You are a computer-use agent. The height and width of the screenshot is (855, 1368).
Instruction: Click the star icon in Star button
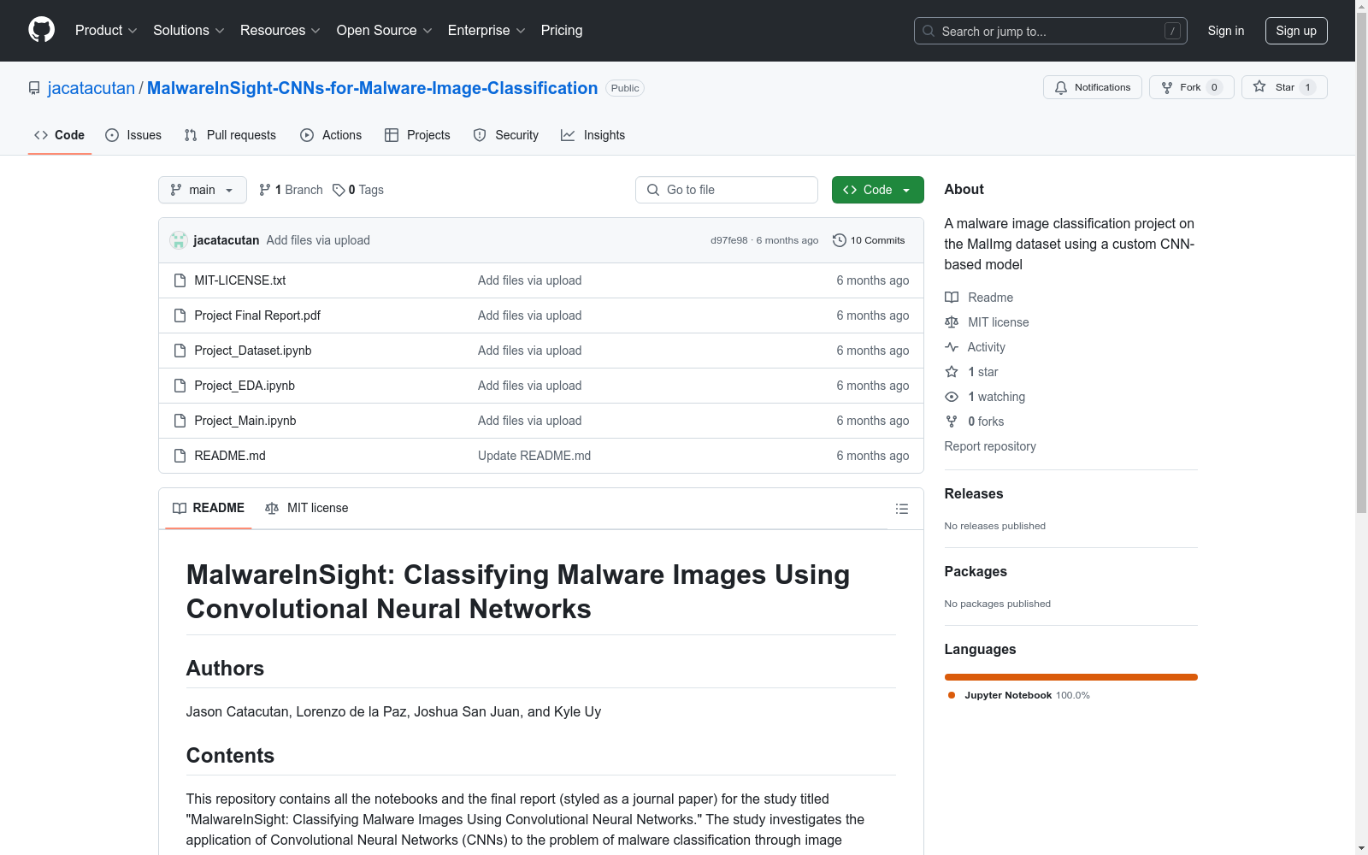[1259, 86]
